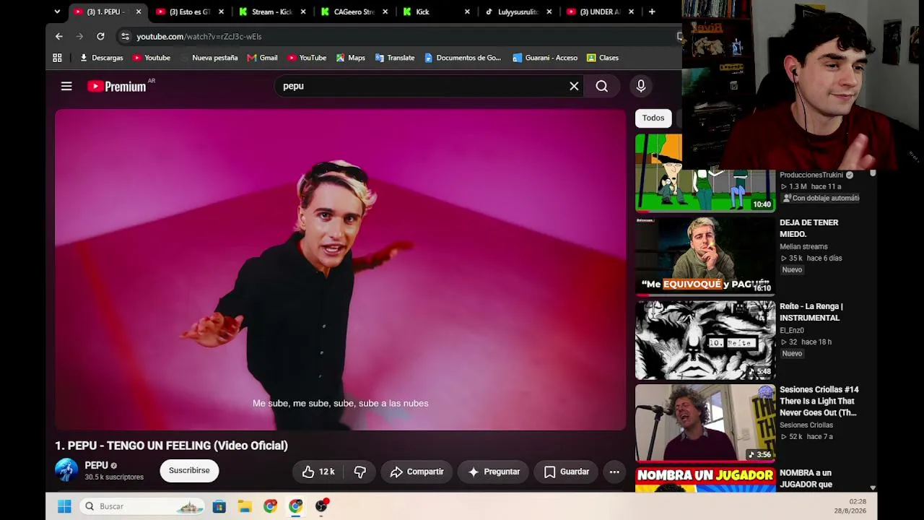
Task: Dislike the PEPU video
Action: click(x=359, y=472)
